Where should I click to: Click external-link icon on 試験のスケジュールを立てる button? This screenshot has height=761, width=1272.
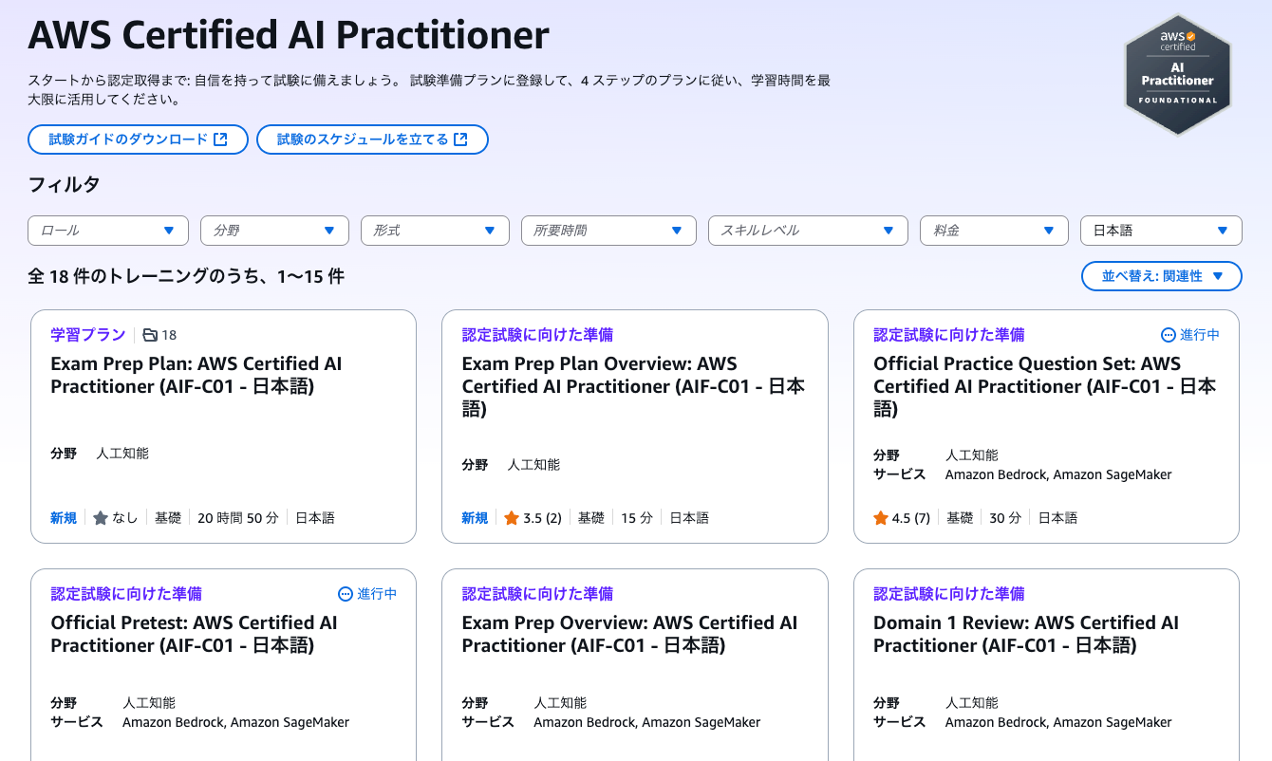[460, 139]
